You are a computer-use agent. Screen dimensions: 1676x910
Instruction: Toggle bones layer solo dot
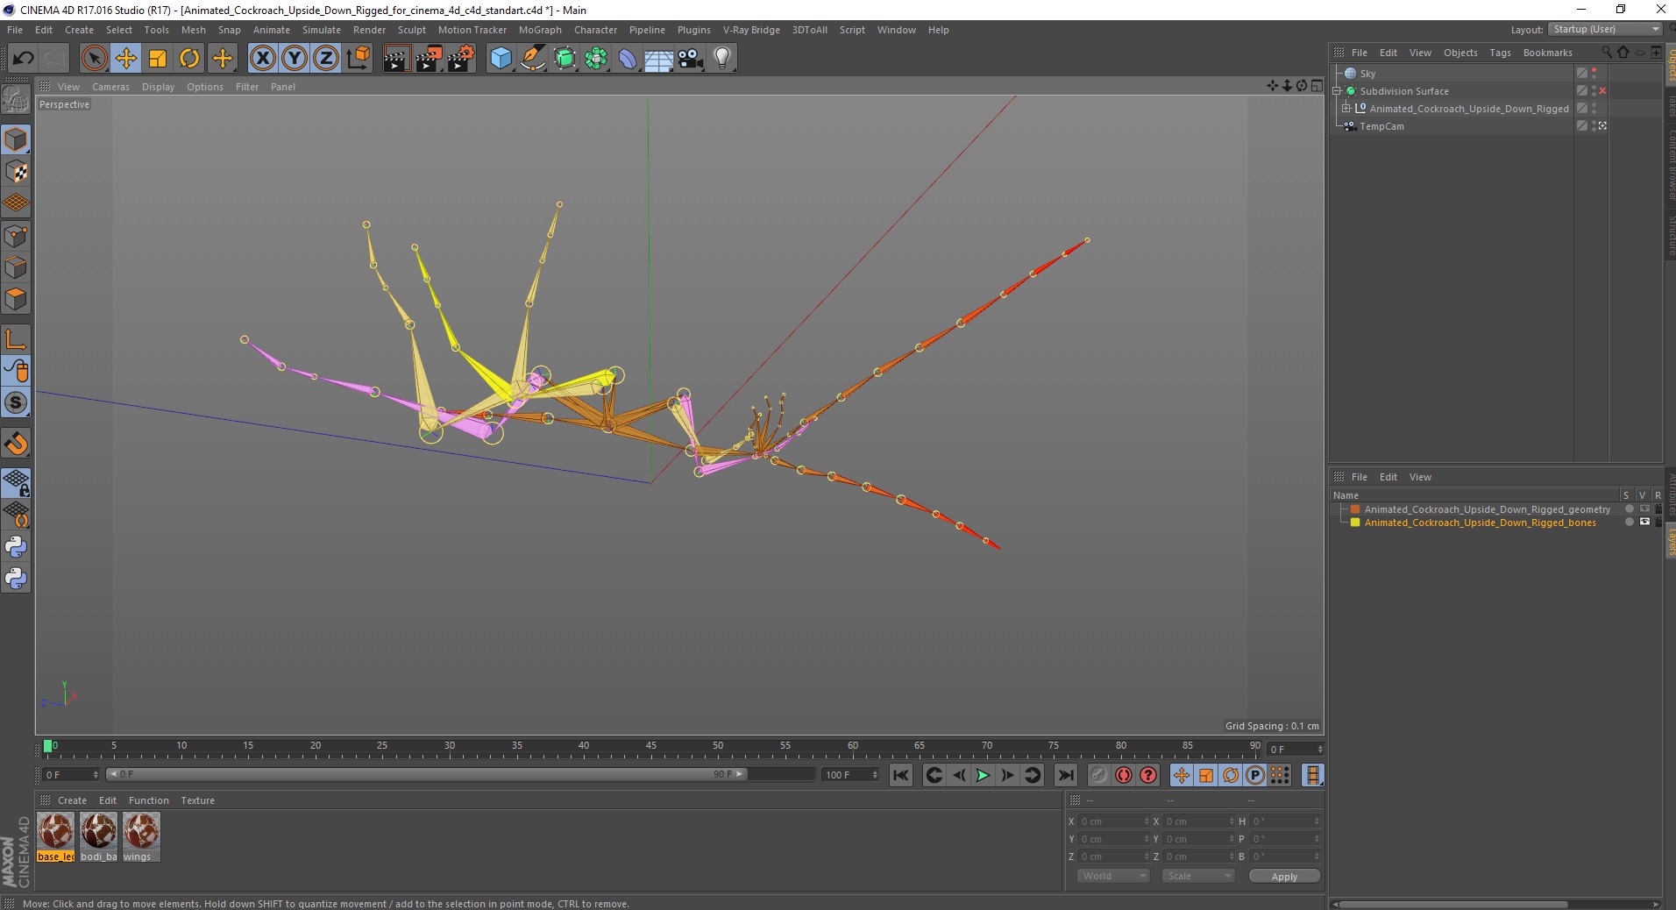tap(1630, 523)
